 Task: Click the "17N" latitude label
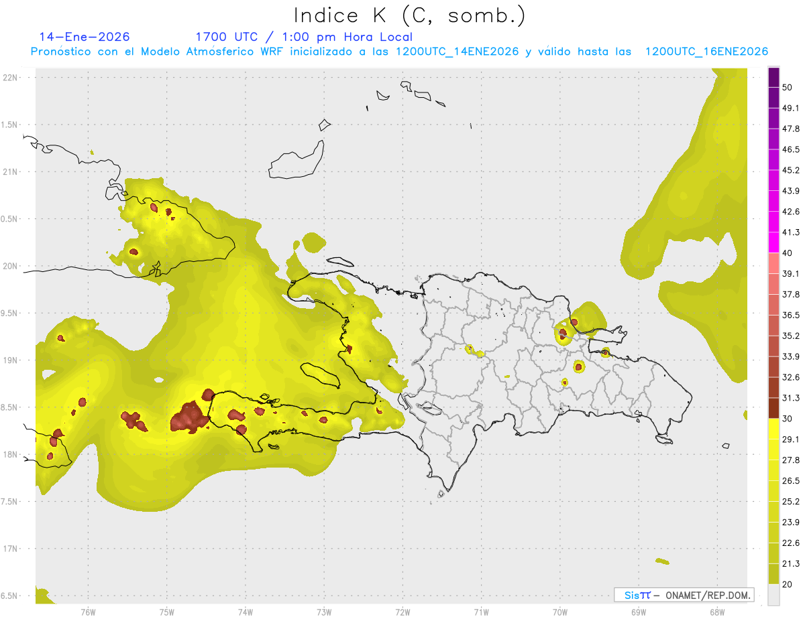(10, 549)
